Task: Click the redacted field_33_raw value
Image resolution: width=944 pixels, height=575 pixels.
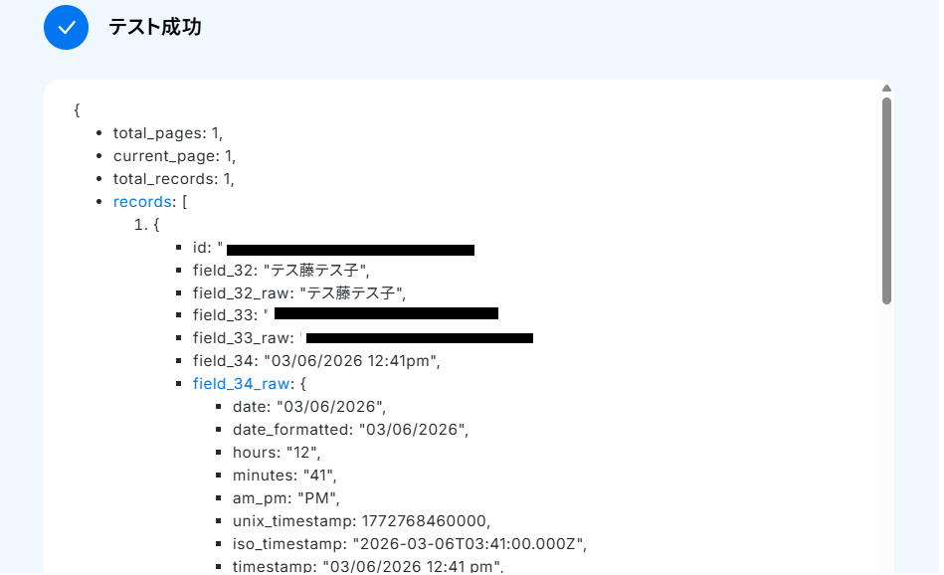Action: click(420, 338)
